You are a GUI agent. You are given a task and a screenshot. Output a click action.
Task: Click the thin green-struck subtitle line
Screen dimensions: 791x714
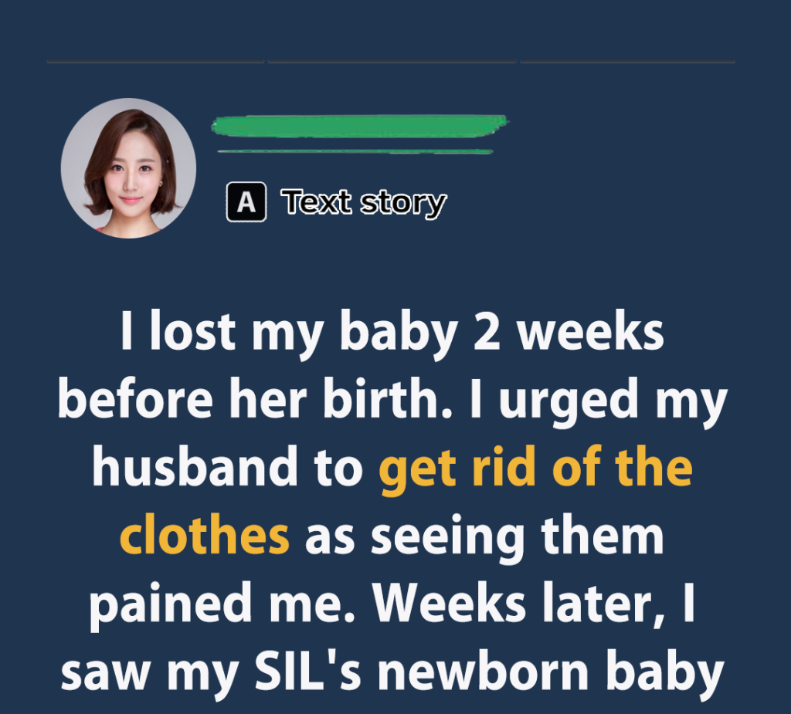click(355, 151)
